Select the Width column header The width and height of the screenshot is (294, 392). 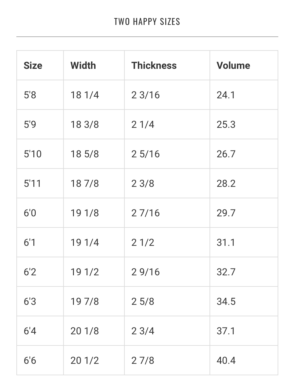[x=94, y=65]
